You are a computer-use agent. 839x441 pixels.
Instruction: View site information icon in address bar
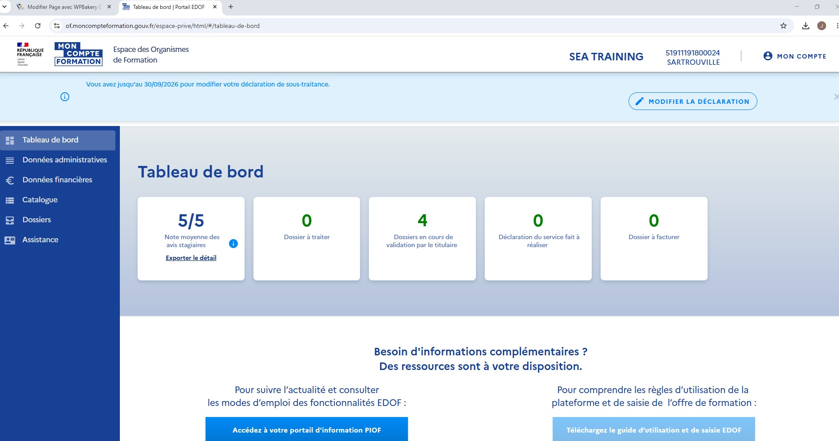coord(57,26)
